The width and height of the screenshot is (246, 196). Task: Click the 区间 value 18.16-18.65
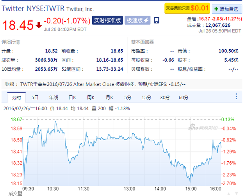coord(110,60)
